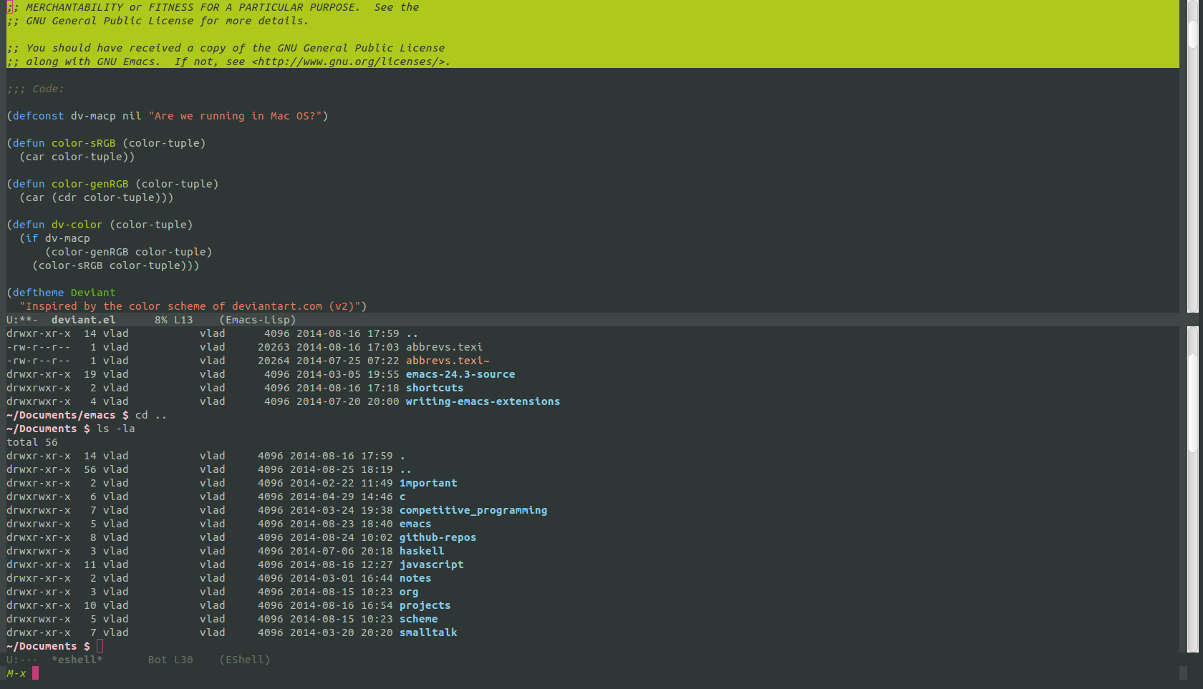The height and width of the screenshot is (689, 1203).
Task: Click the *eshell* buffer name in mode line
Action: point(77,660)
